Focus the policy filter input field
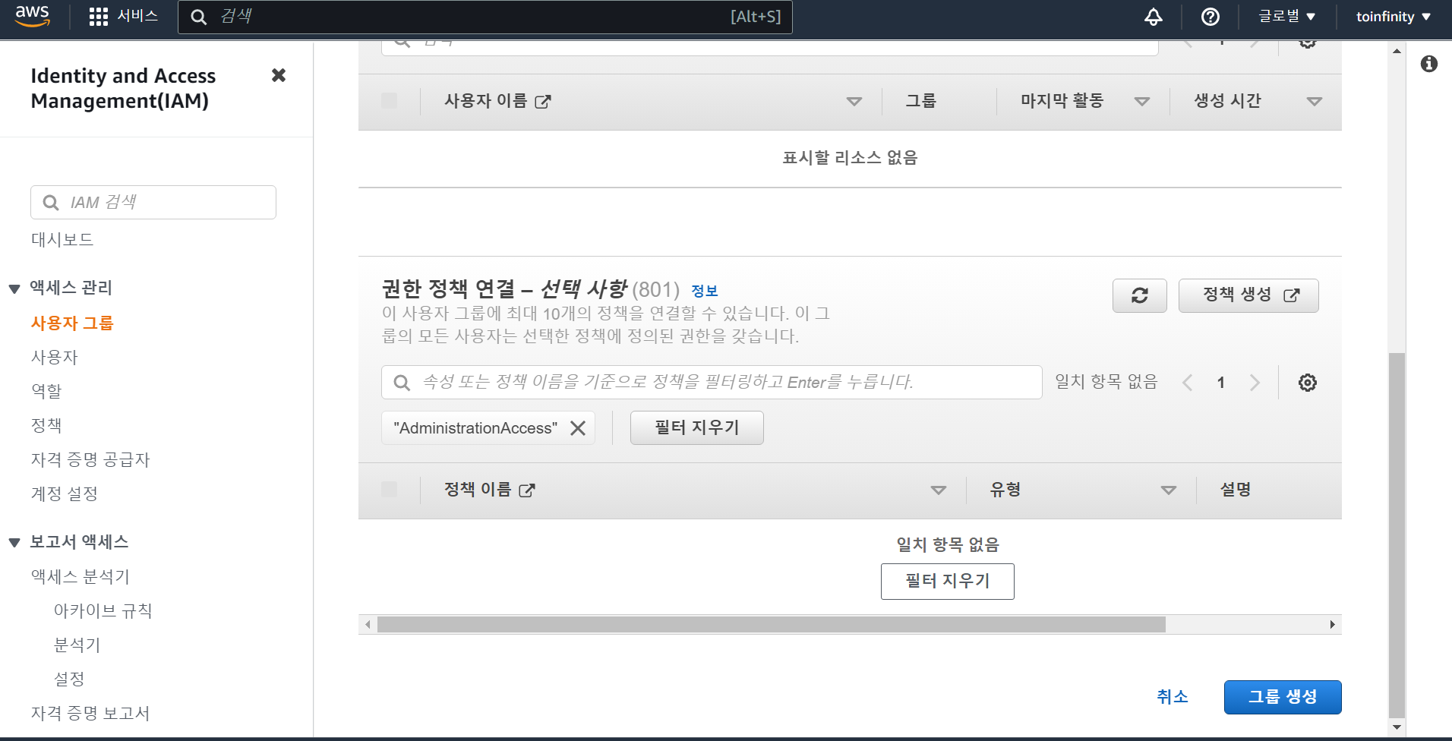 click(x=712, y=382)
